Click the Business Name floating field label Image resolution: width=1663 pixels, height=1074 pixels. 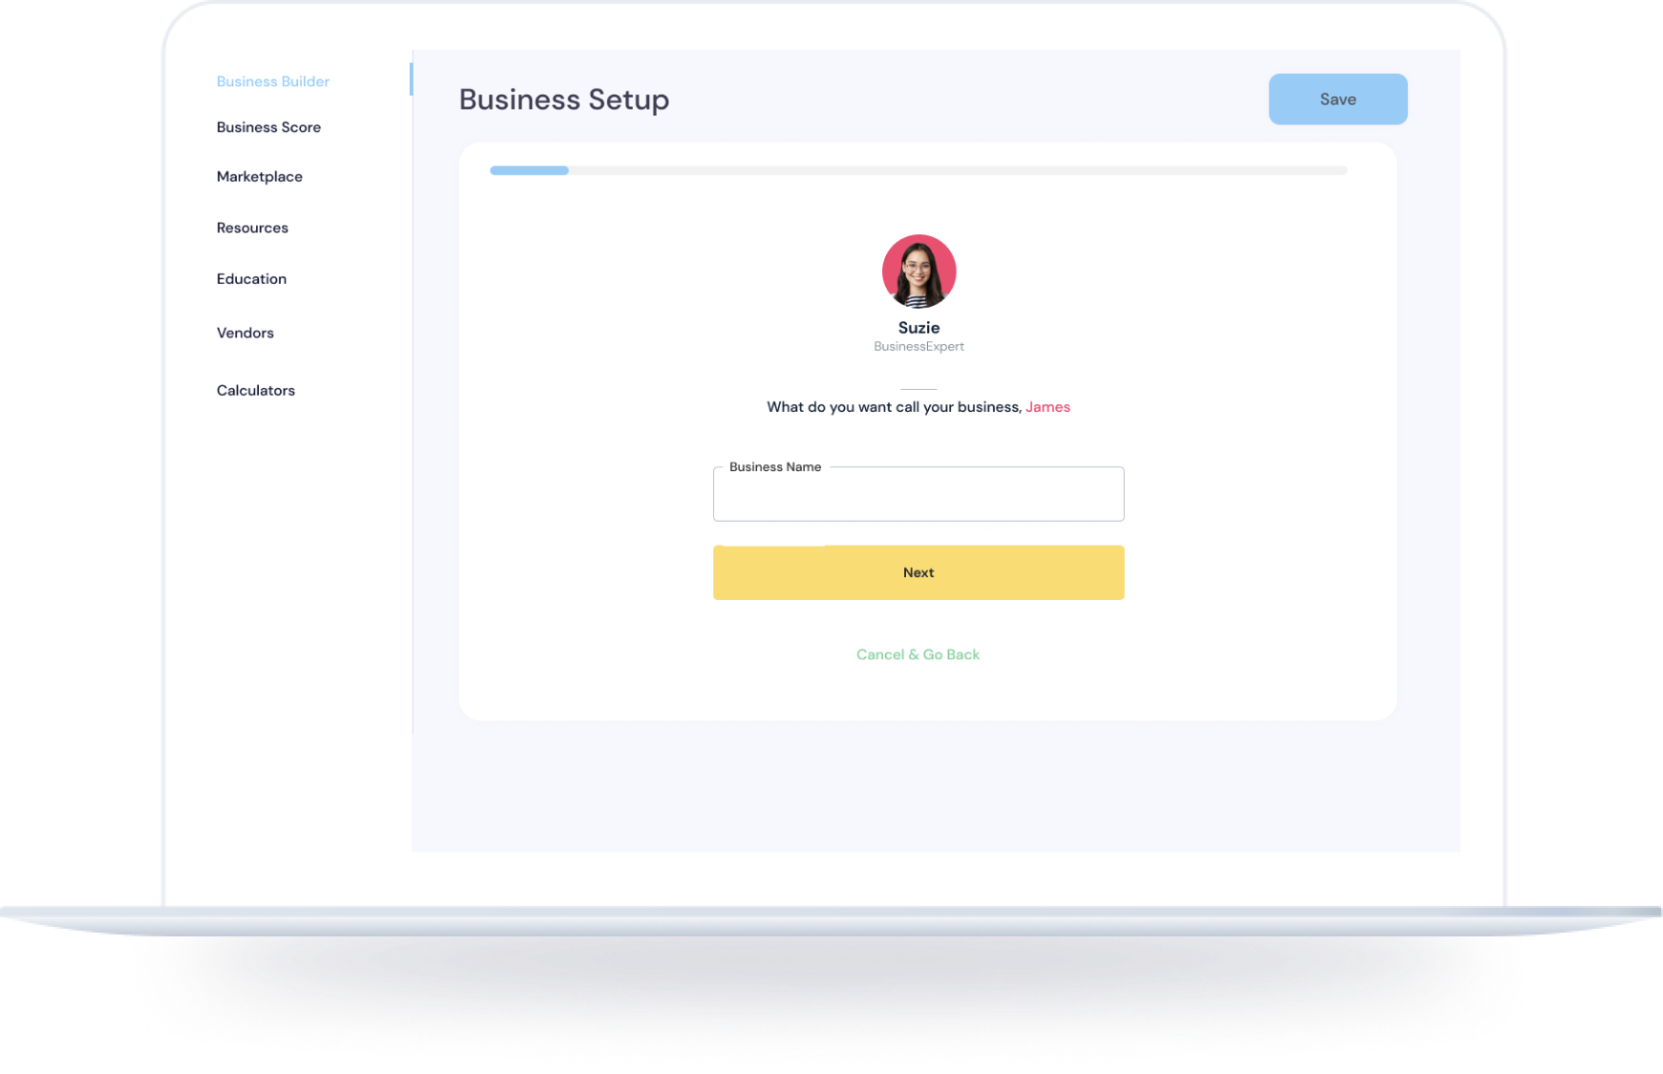pyautogui.click(x=775, y=467)
